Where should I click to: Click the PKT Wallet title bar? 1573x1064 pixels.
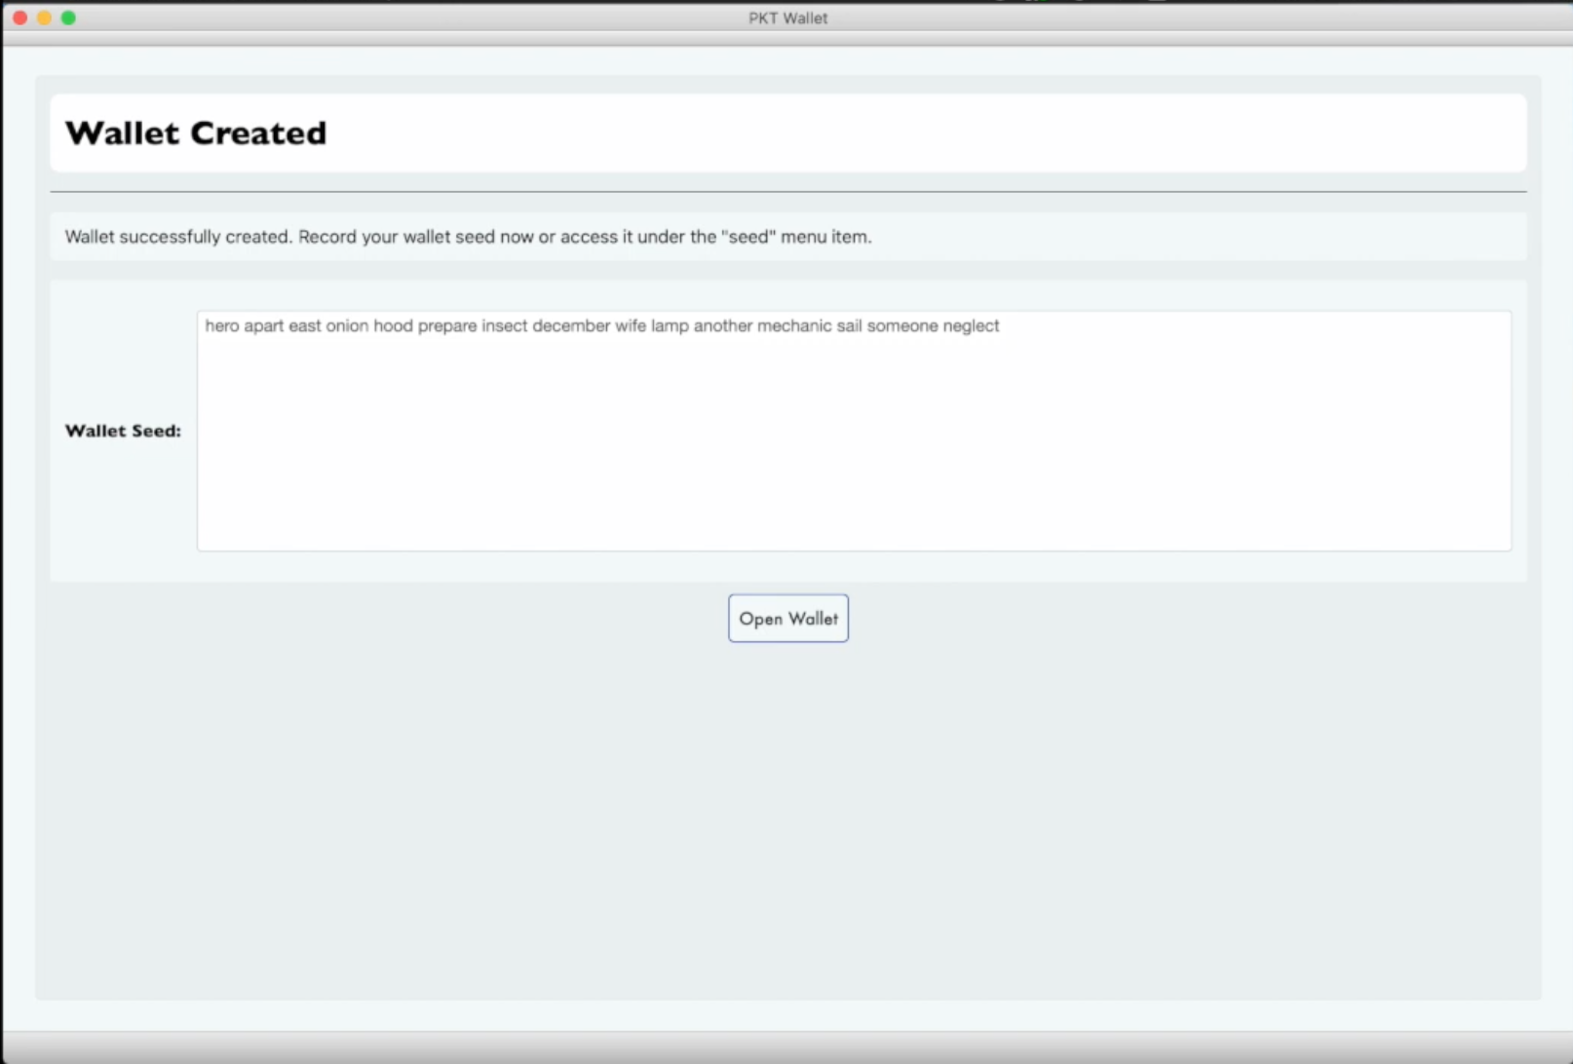[786, 18]
